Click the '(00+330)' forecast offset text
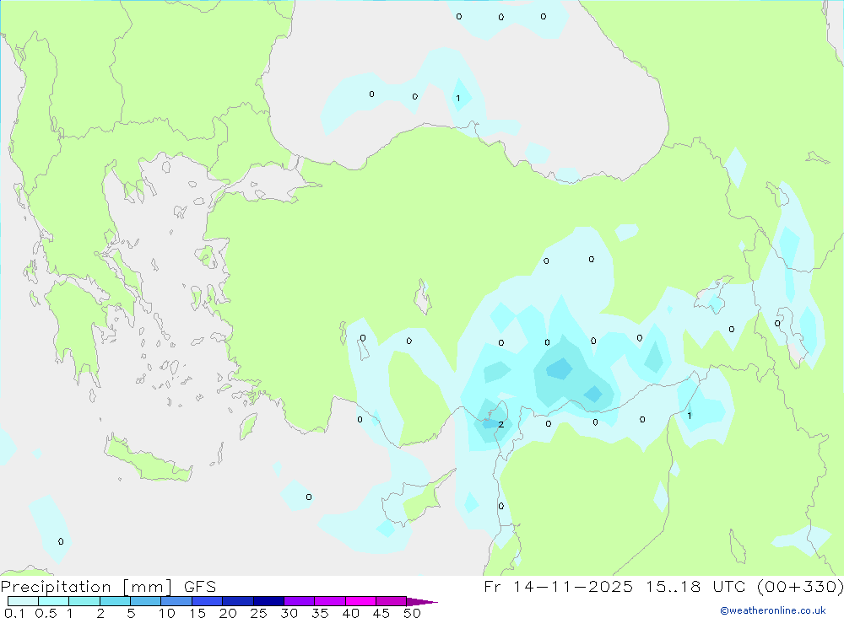This screenshot has width=844, height=618. pos(800,586)
